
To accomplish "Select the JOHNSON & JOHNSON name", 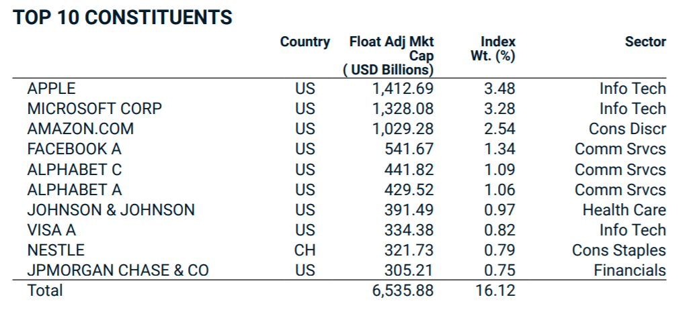I will coord(111,210).
